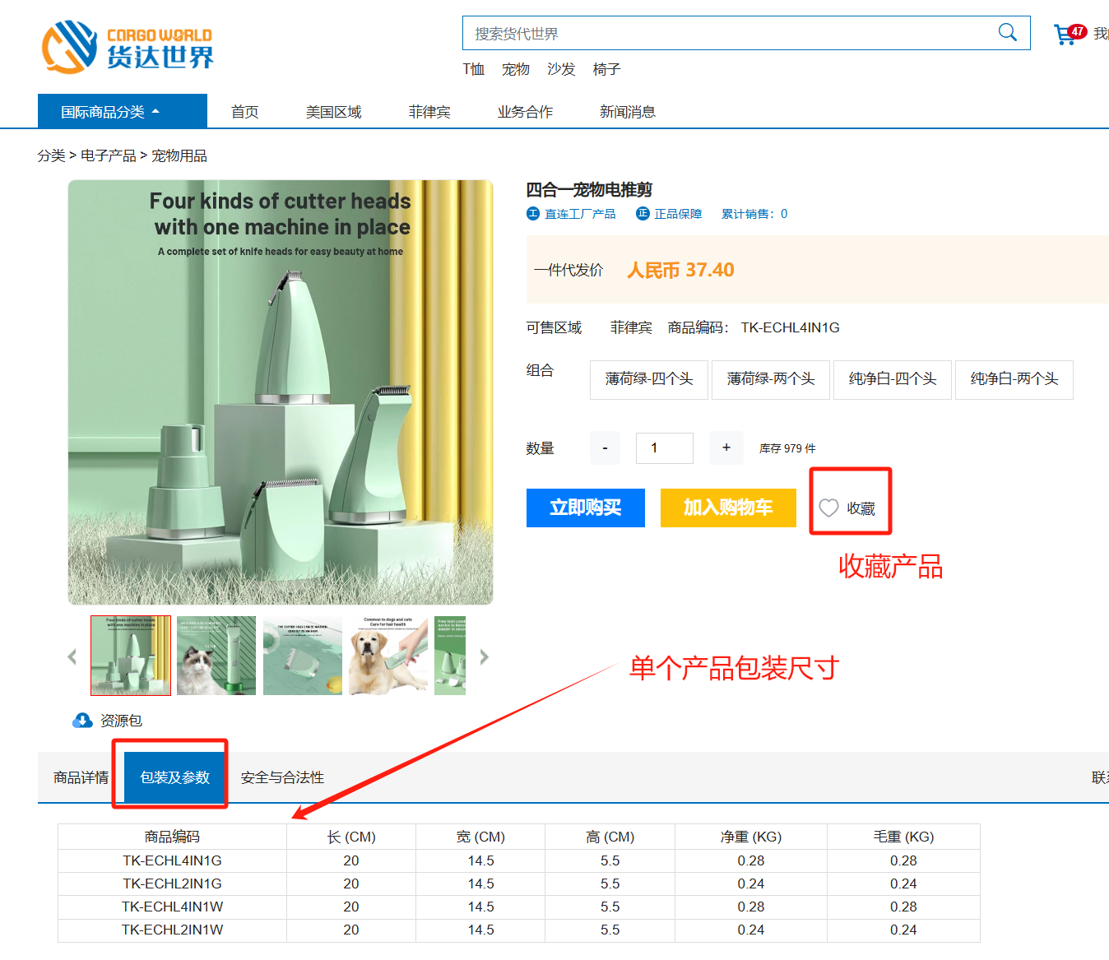Click table cell TK-ECHL4IN1G
Image resolution: width=1109 pixels, height=960 pixels.
point(172,860)
